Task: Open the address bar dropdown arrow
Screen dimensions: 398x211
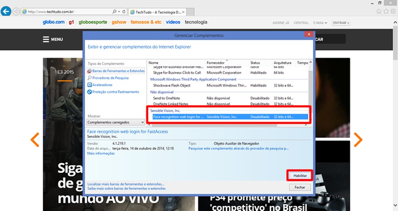Action: click(119, 12)
